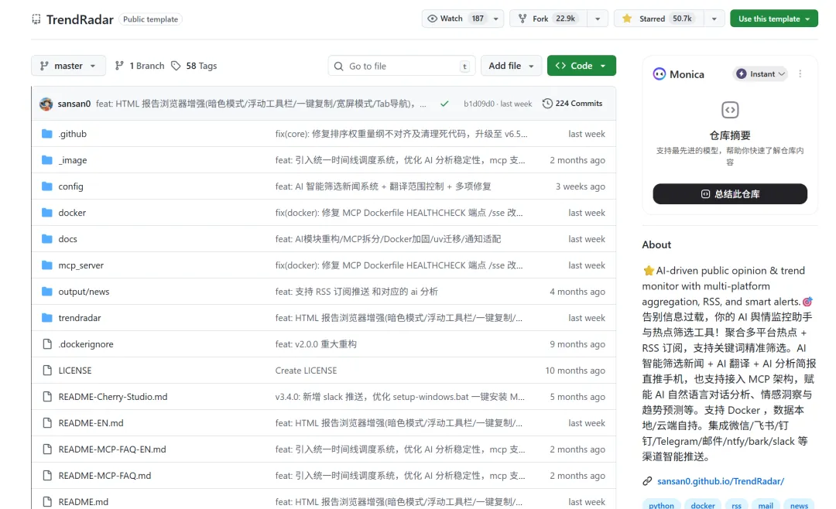Open the sansan0.github.io/TrendRadar/ link

tap(721, 480)
